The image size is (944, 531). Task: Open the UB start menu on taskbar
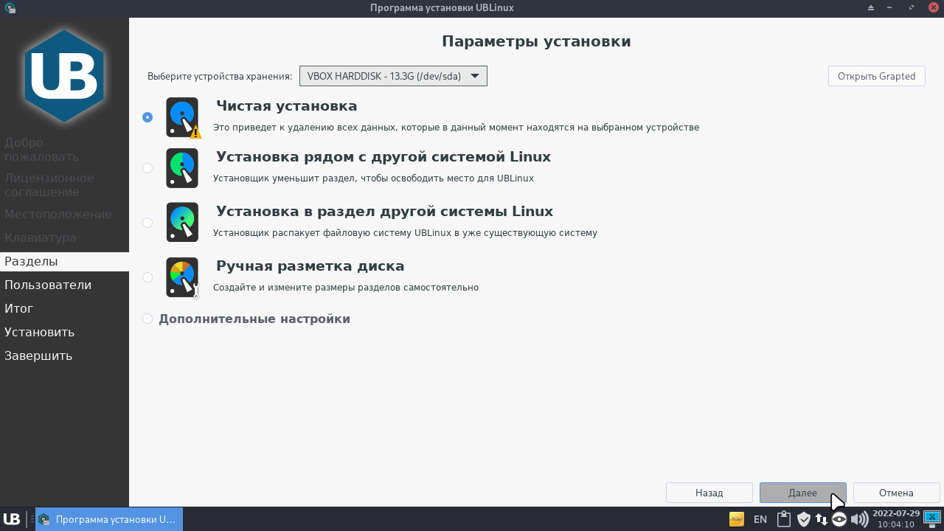pyautogui.click(x=11, y=519)
